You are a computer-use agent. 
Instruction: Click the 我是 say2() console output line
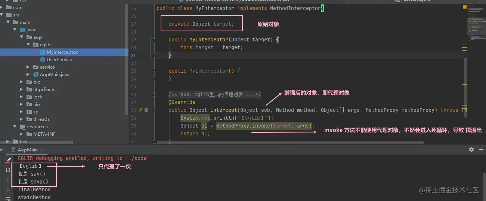(x=33, y=182)
